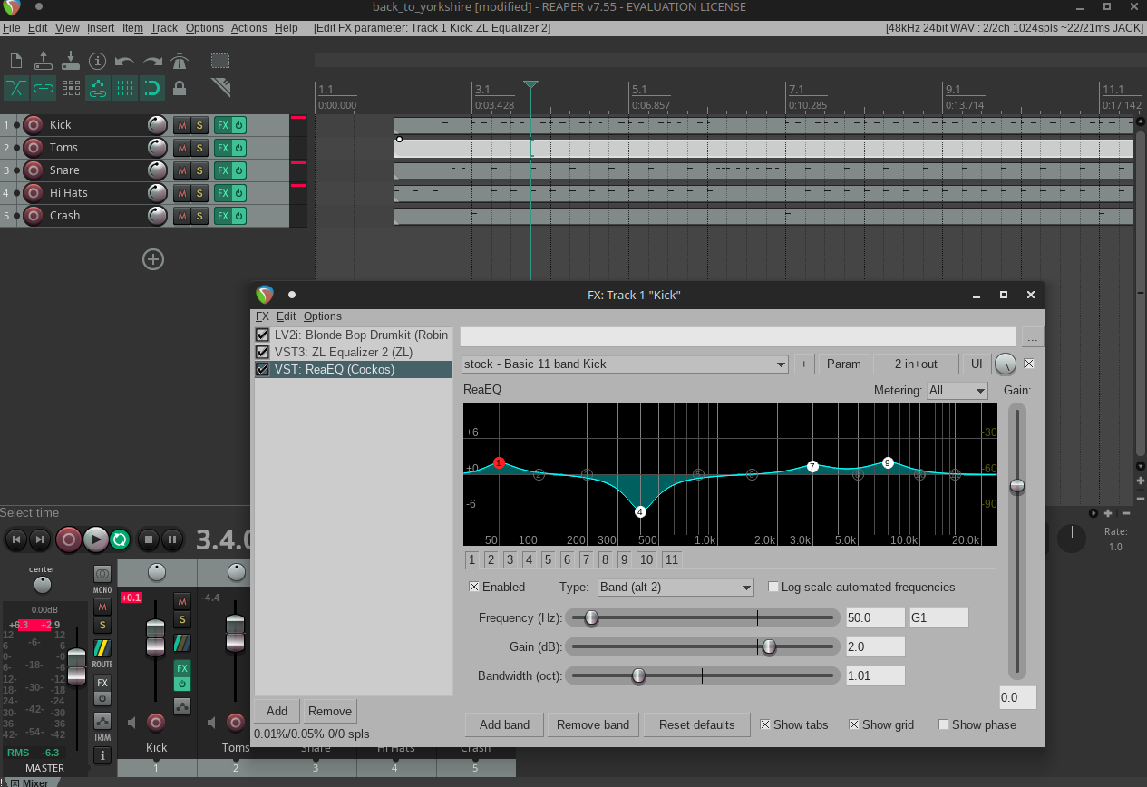Enable the Show phase checkbox
The width and height of the screenshot is (1147, 787).
(944, 724)
